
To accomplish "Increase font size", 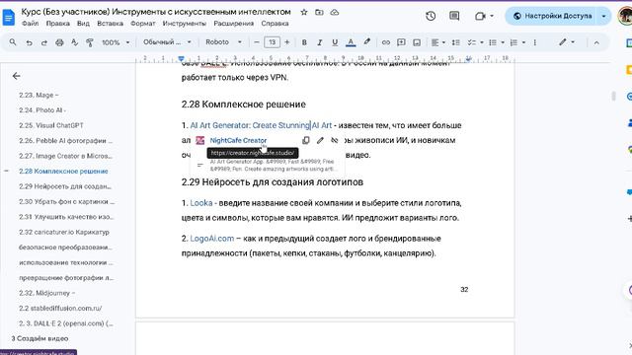I will point(287,42).
